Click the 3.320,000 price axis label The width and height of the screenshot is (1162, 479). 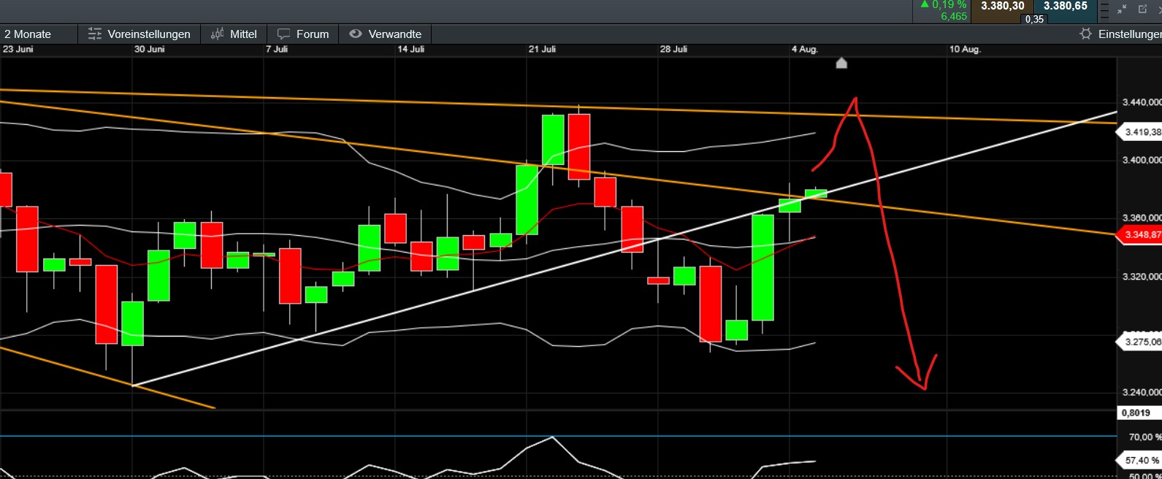(1142, 277)
